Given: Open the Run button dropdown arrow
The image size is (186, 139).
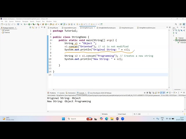Looking at the screenshot, I should (x=31, y=24).
